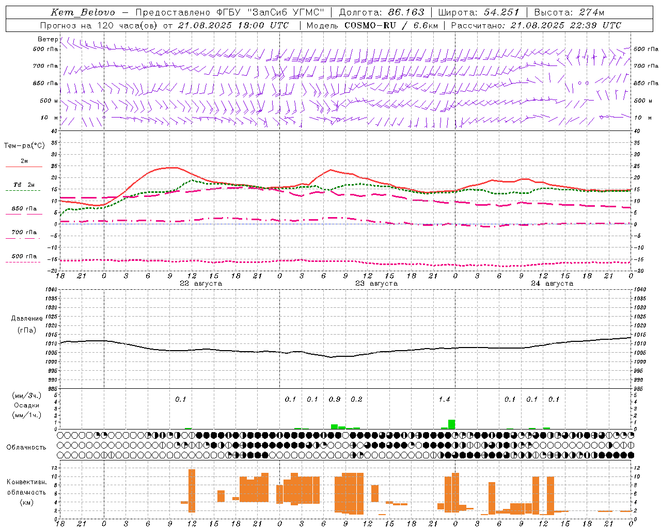Select the model name COSMO-RU / 6.6км

point(391,25)
